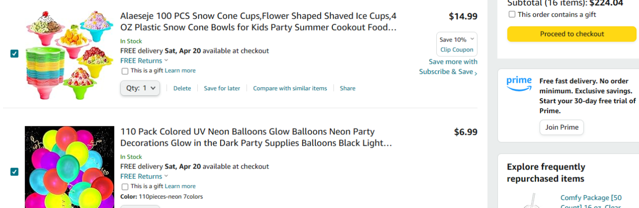
Task: Open Subscribe & Save offer link
Action: pos(448,67)
